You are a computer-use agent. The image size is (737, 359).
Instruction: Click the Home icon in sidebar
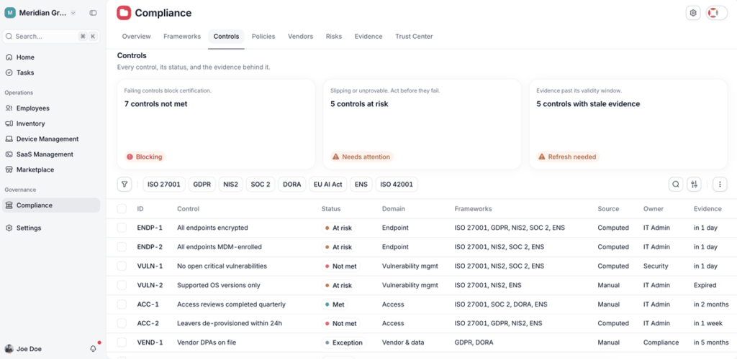pos(9,57)
